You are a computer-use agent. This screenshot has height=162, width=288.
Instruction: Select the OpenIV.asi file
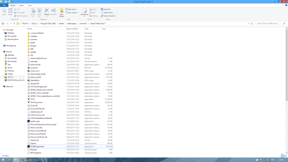(x=35, y=140)
